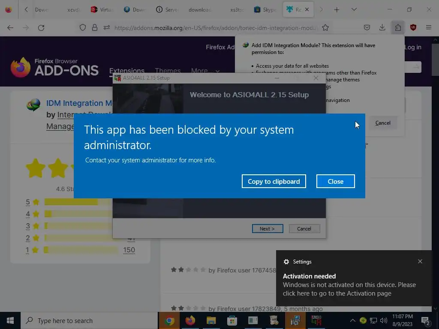Viewport: 439px width, 329px height.
Task: Filter reviews by 4 stars
Action: (28, 214)
